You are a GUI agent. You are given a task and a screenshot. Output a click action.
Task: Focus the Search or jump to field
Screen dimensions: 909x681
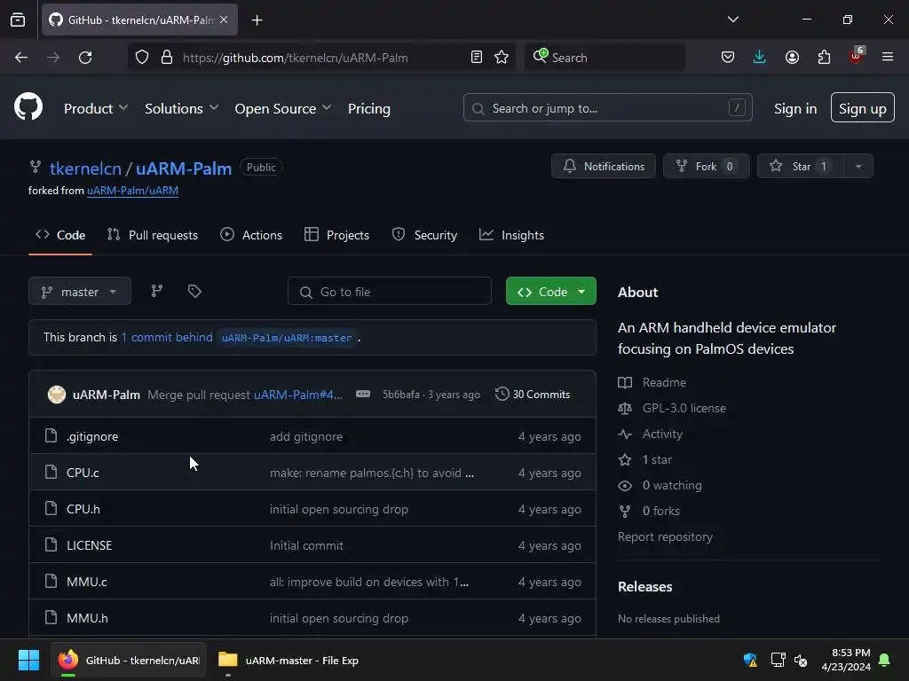[x=607, y=107]
